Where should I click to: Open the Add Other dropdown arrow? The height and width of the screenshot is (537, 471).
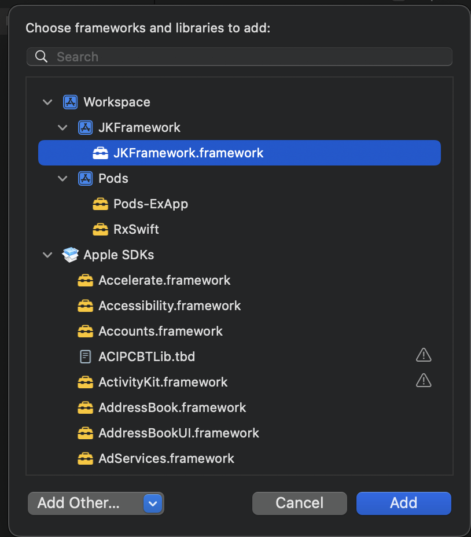click(153, 503)
